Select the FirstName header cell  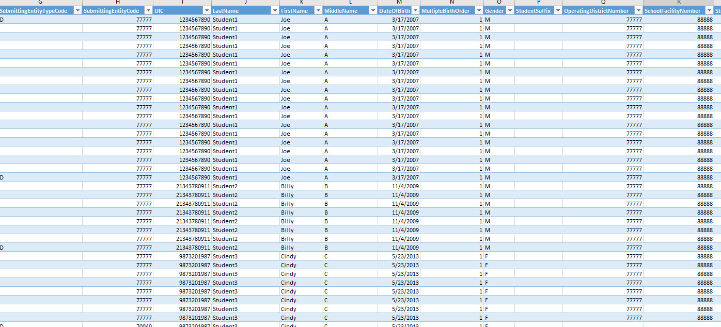tap(301, 11)
